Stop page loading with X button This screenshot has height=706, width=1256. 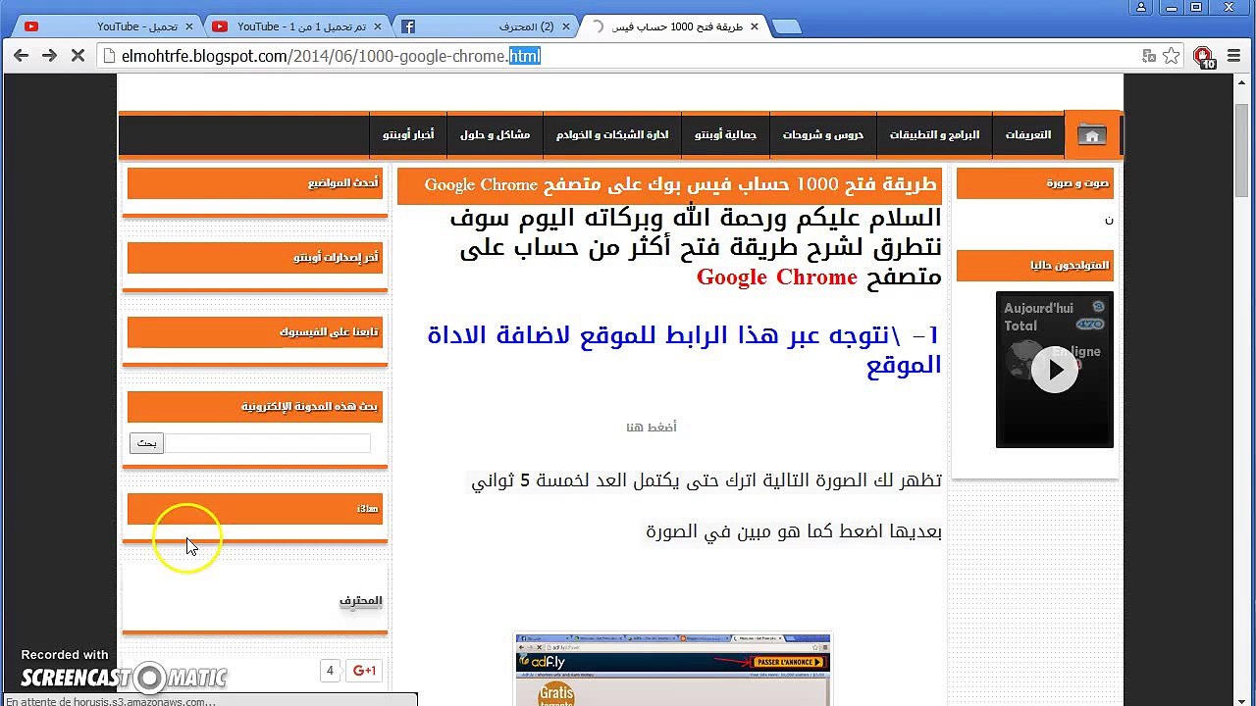(x=78, y=56)
